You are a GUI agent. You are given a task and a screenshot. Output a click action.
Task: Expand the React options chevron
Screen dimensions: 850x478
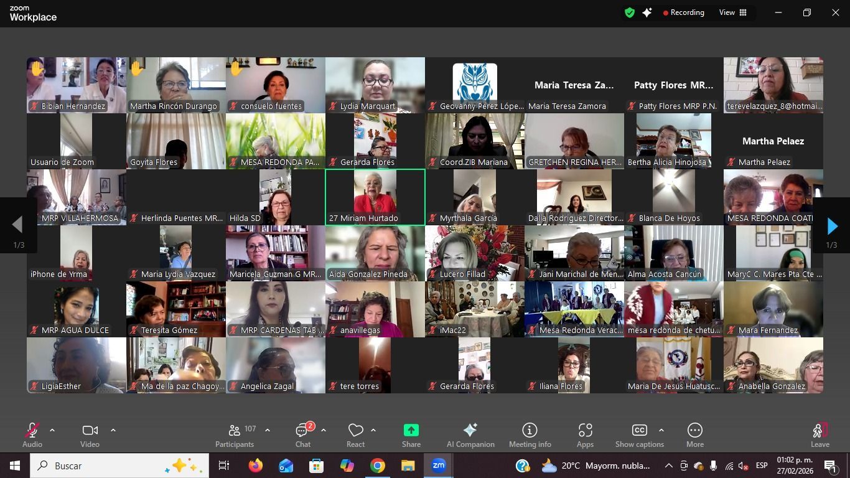[373, 430]
